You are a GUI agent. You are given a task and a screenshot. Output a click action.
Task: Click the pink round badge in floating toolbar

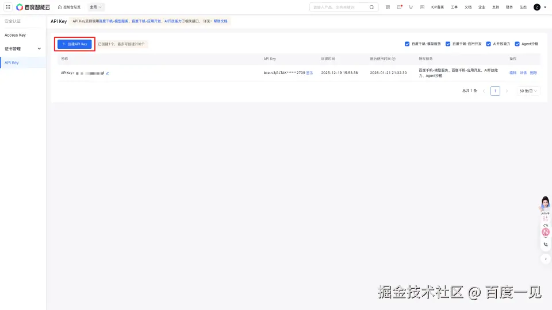point(545,232)
